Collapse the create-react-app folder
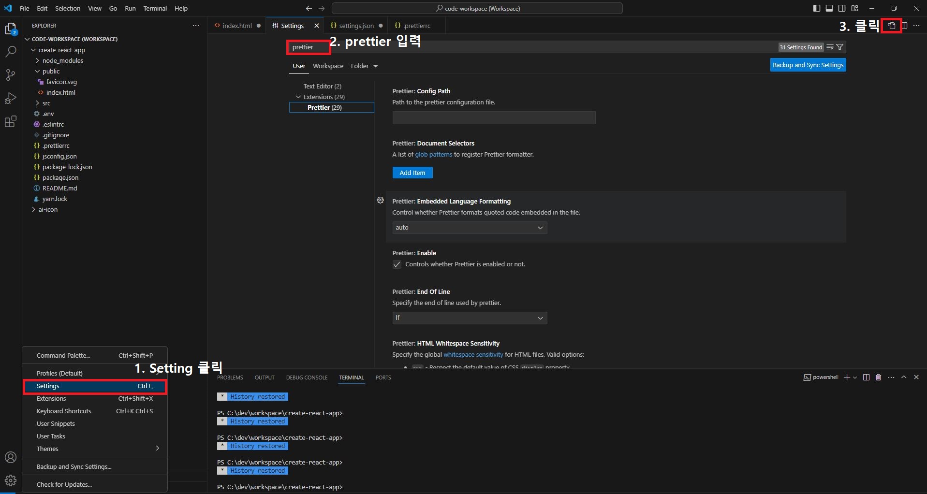 pyautogui.click(x=34, y=50)
